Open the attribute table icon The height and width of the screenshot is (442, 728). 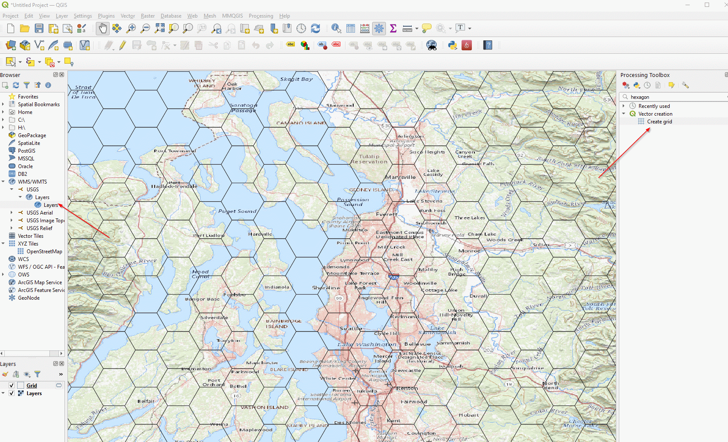point(351,28)
